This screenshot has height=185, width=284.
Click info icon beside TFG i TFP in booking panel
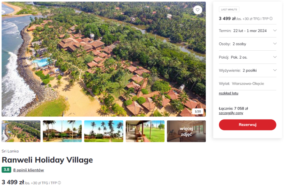click(x=271, y=19)
